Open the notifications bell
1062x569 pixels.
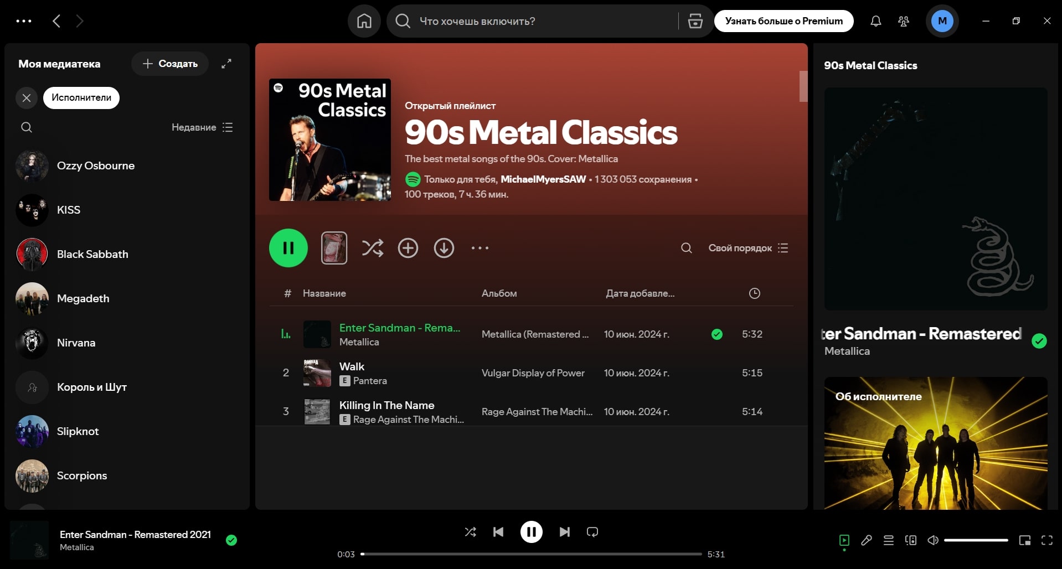click(x=875, y=21)
